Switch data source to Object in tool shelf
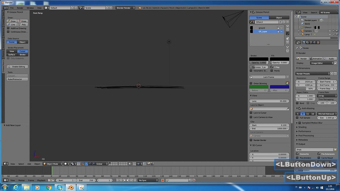 (23, 42)
